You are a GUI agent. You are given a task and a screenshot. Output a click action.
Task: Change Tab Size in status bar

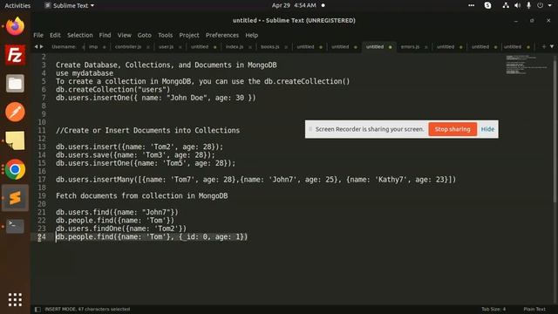pos(493,309)
